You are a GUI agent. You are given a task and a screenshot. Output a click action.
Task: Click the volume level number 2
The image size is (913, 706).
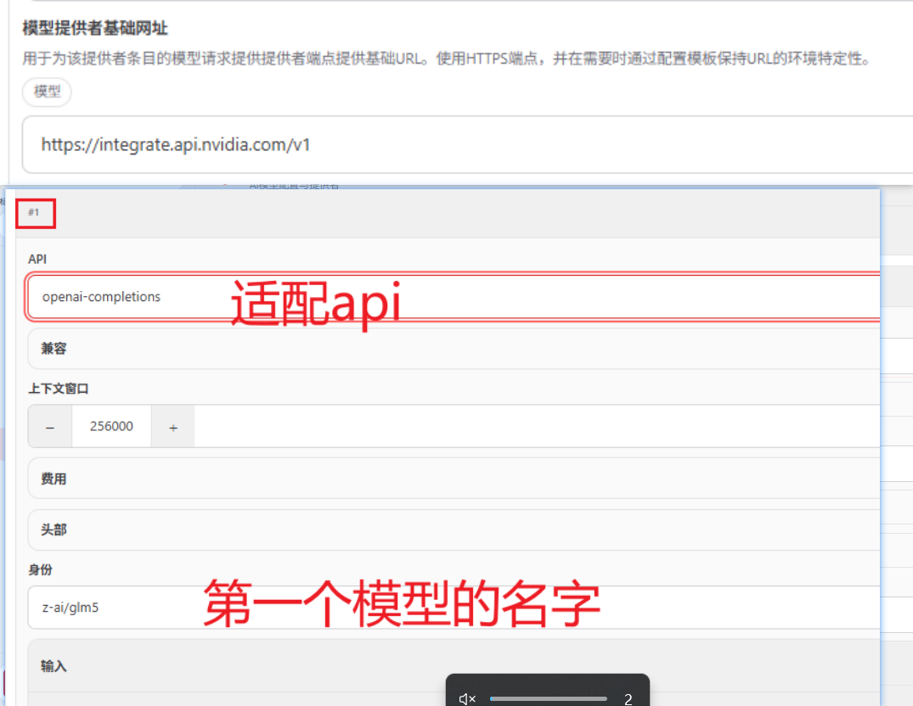628,699
